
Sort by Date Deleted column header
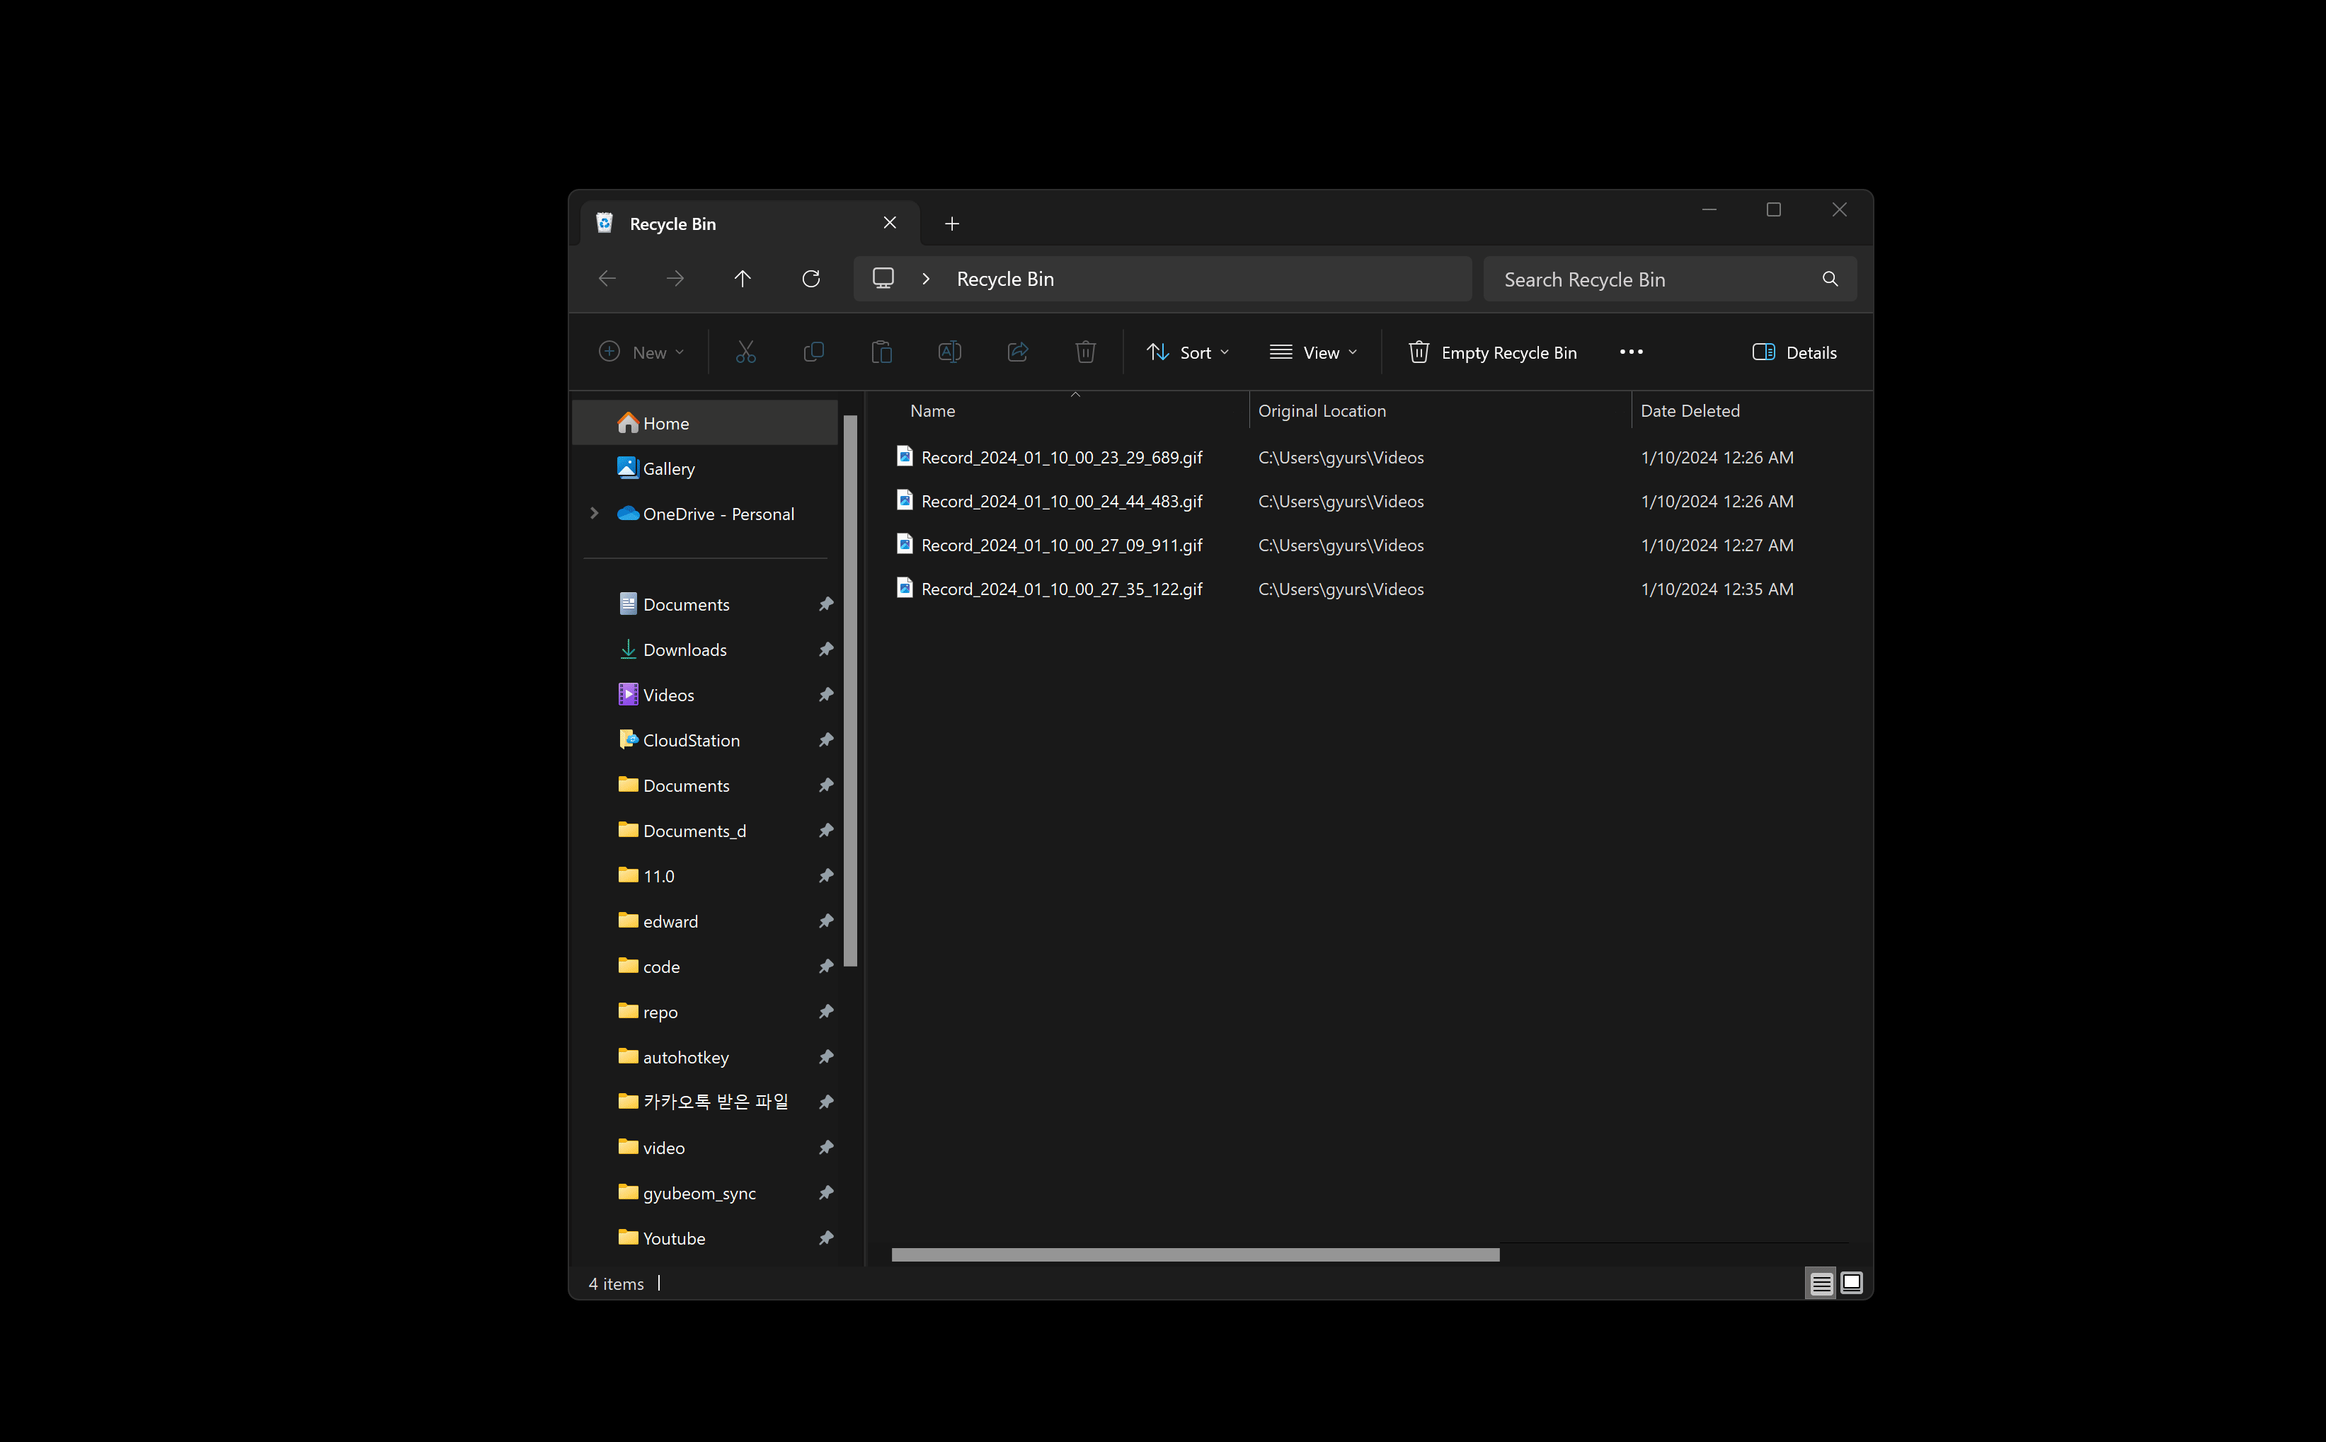pos(1690,410)
